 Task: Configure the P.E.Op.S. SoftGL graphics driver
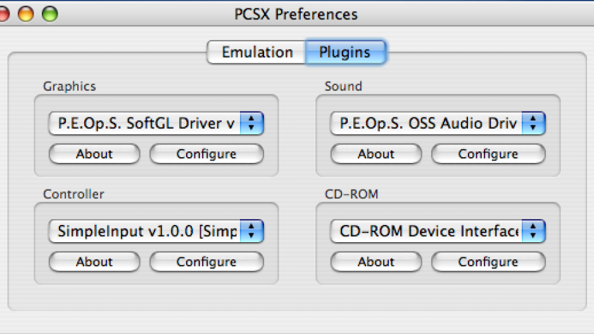pyautogui.click(x=206, y=154)
